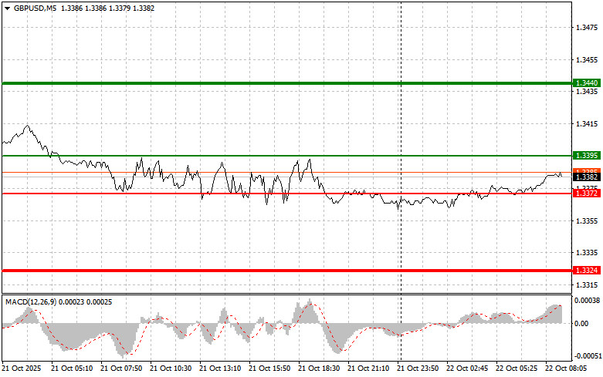Click the 1.3315 price axis value
The image size is (603, 377).
click(587, 284)
